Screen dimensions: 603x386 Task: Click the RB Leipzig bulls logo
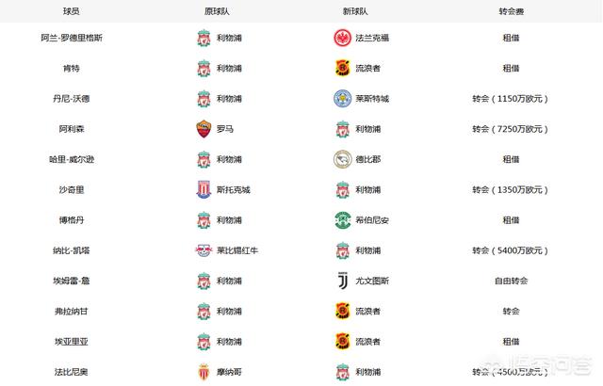(x=204, y=250)
